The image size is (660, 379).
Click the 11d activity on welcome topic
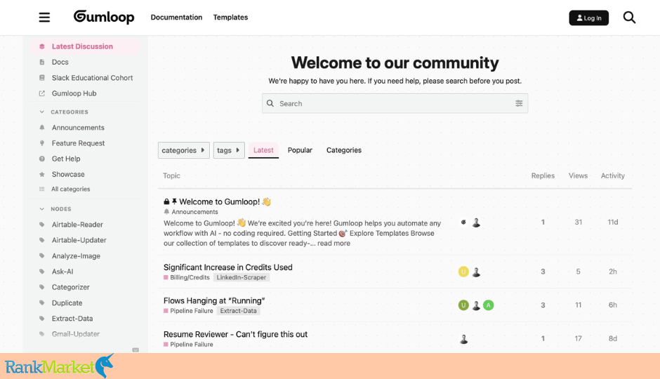click(612, 222)
